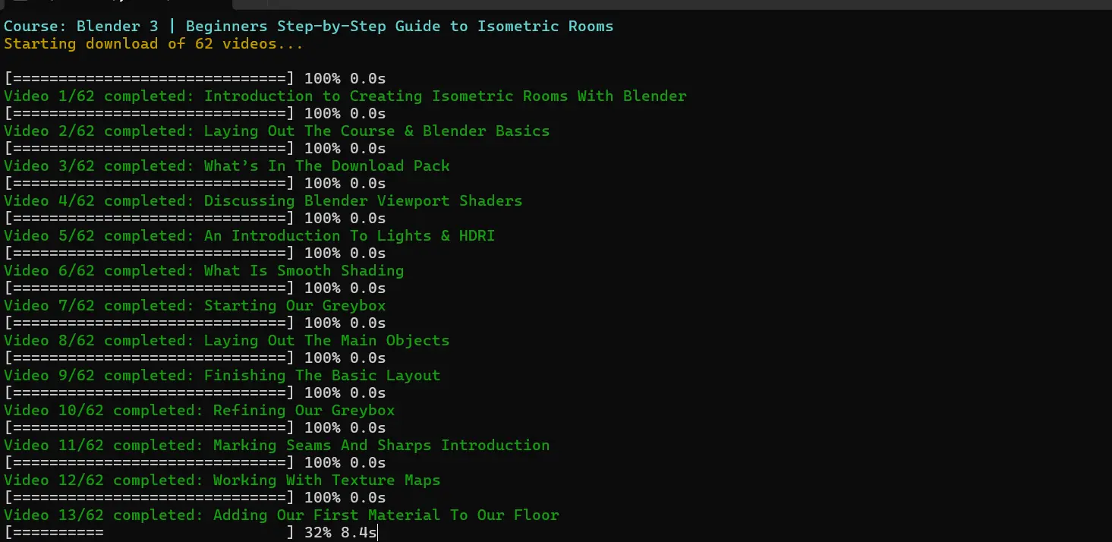Select 'Starting download of 62 videos...' line

pos(153,44)
